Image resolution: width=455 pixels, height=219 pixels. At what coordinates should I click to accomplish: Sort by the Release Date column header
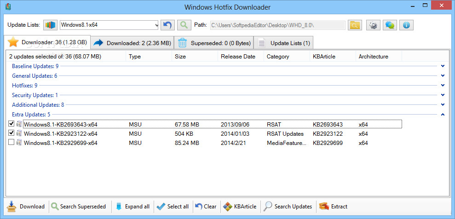pos(241,57)
